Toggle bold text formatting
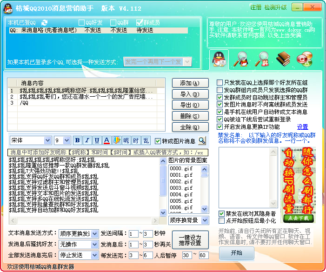 77,140
